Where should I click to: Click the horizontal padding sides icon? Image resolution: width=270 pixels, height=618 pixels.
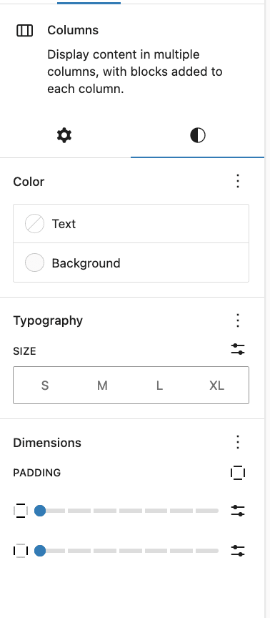[x=21, y=551]
